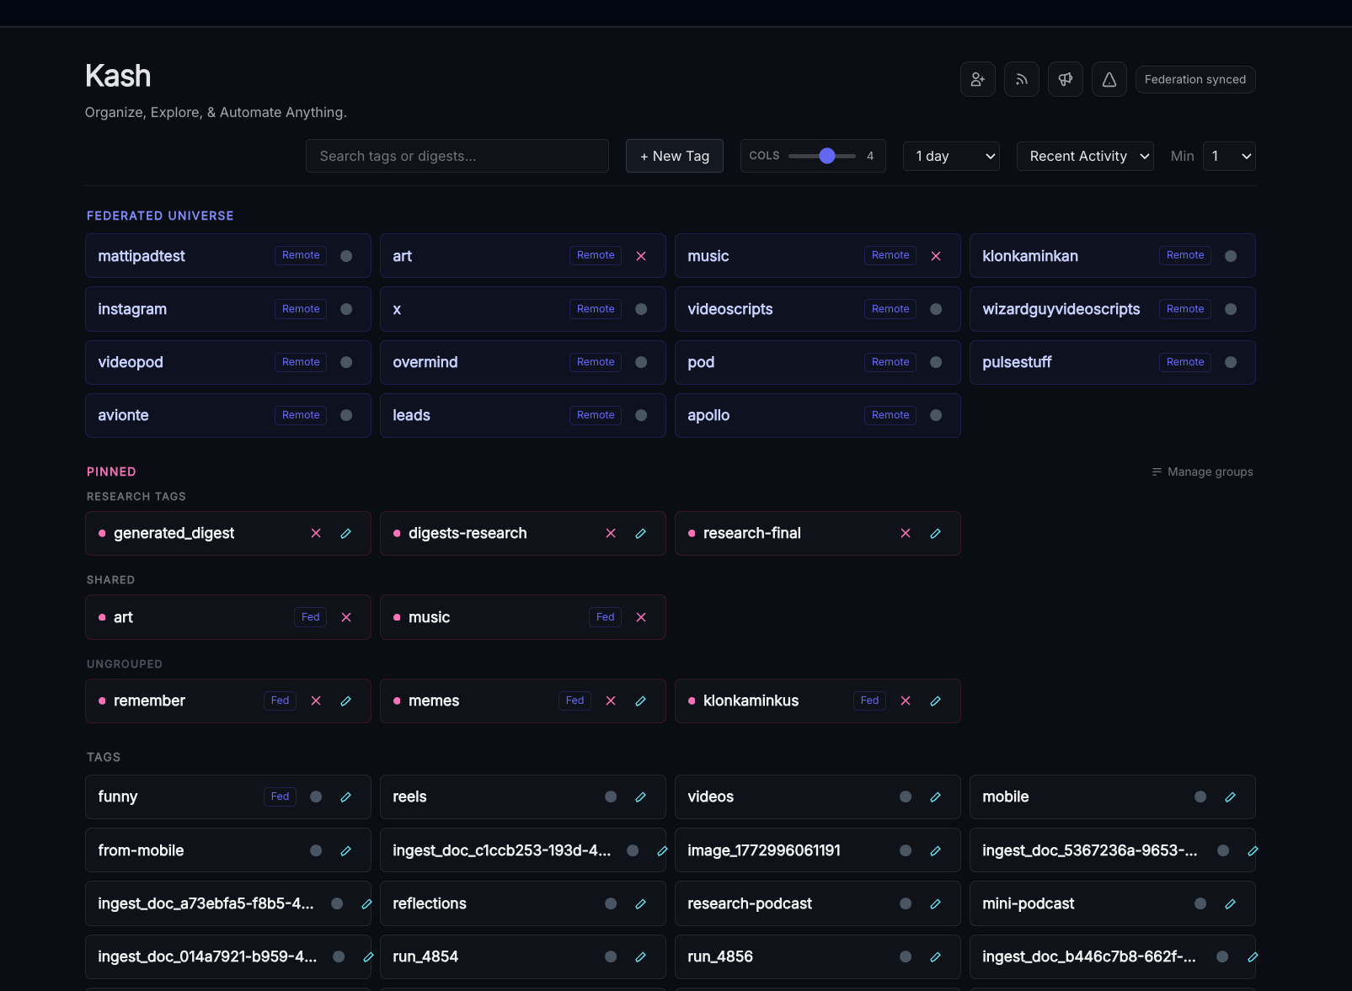Click the Manage groups link
The image size is (1352, 991).
(1202, 472)
